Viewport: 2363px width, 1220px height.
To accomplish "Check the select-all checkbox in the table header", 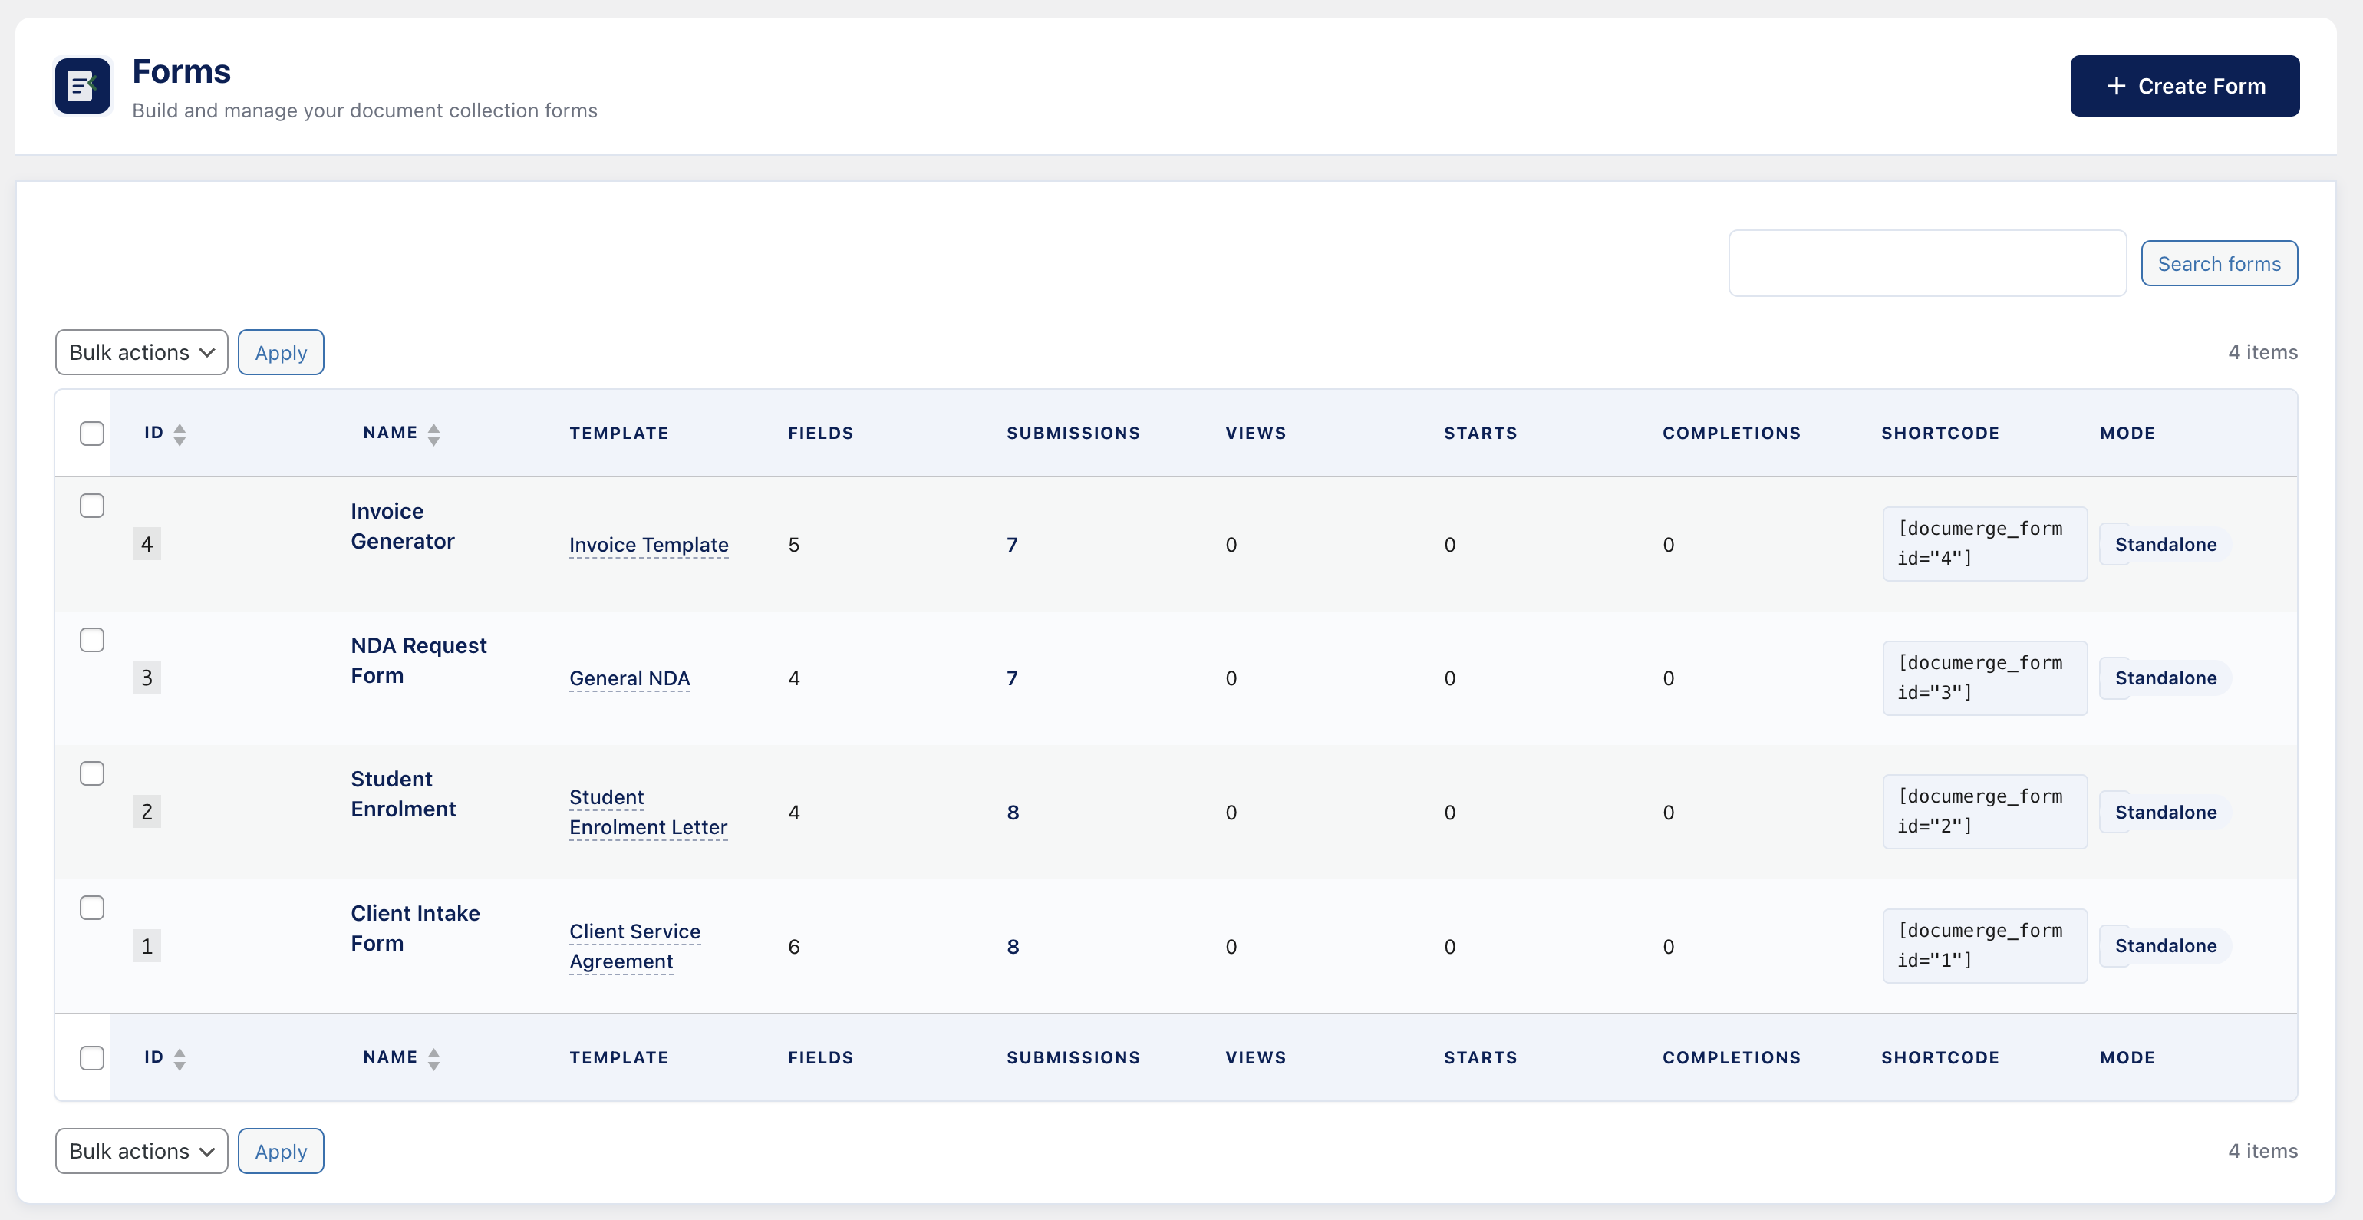I will point(92,432).
